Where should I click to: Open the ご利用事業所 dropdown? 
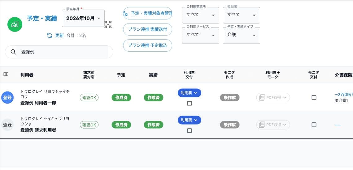pos(201,15)
